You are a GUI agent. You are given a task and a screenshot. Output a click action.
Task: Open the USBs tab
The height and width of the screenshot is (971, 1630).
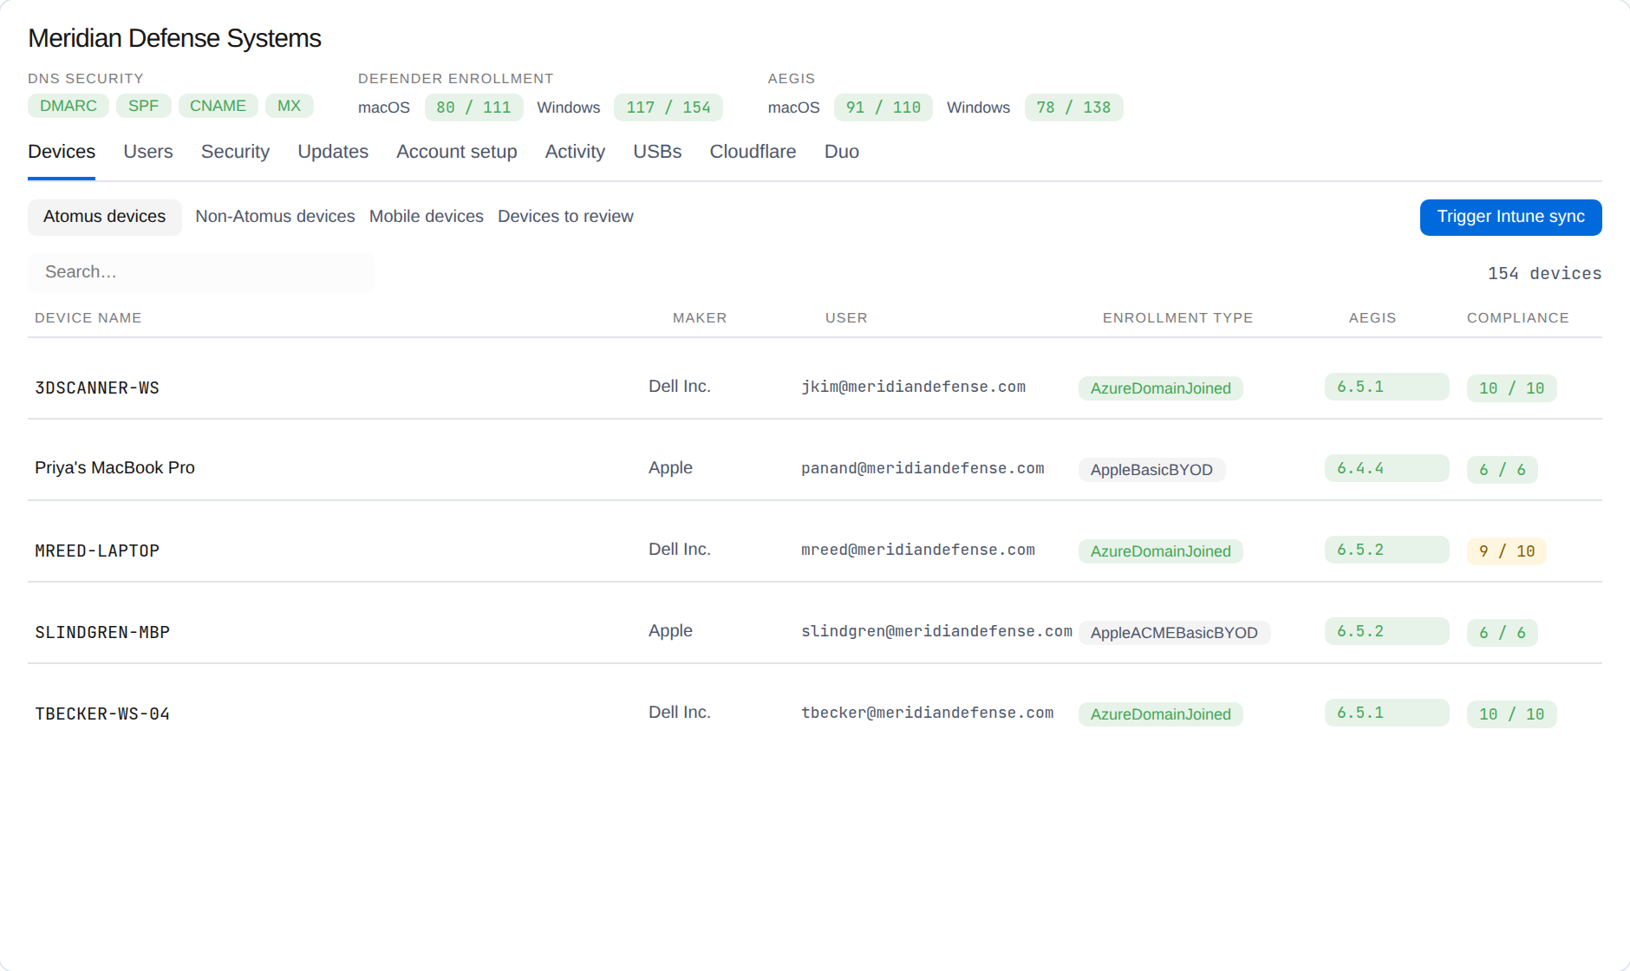[657, 152]
